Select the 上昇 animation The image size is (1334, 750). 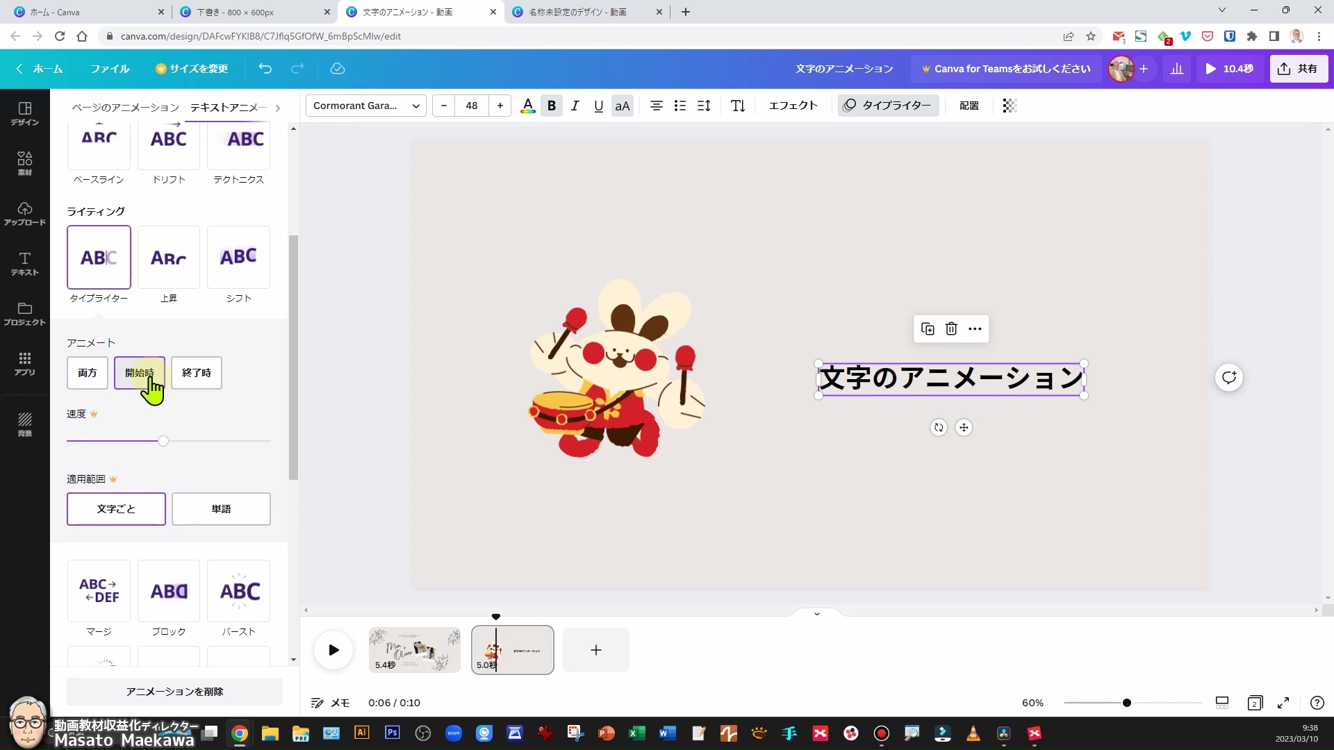(169, 257)
